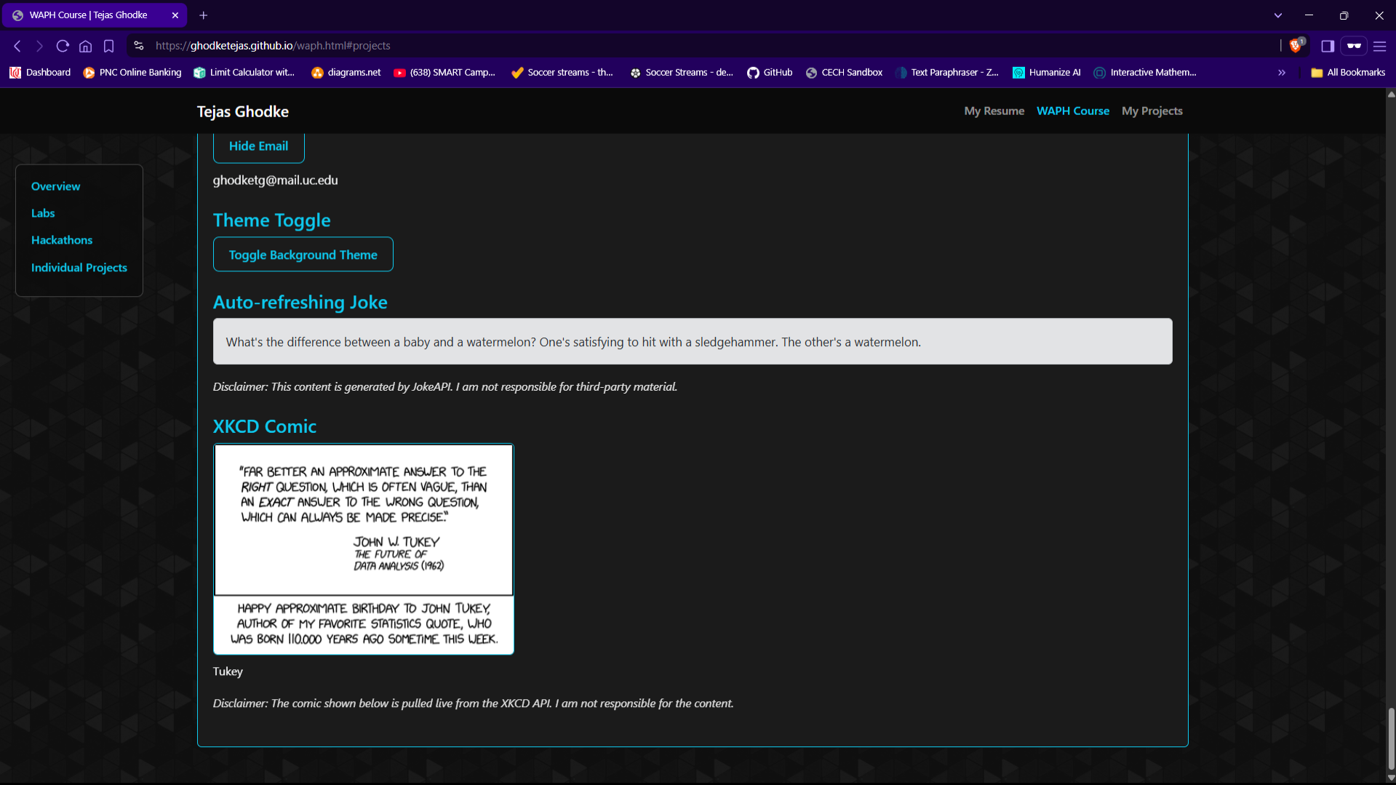This screenshot has width=1396, height=785.
Task: Bookmark this page with the bookmark icon
Action: [109, 46]
